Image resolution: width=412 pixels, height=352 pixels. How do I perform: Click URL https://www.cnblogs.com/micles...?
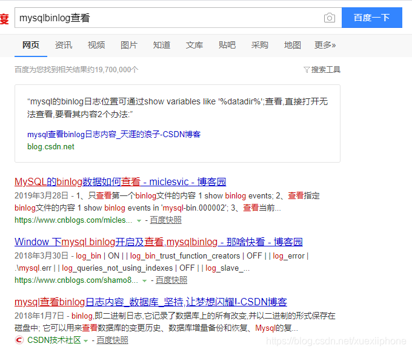[x=73, y=220]
